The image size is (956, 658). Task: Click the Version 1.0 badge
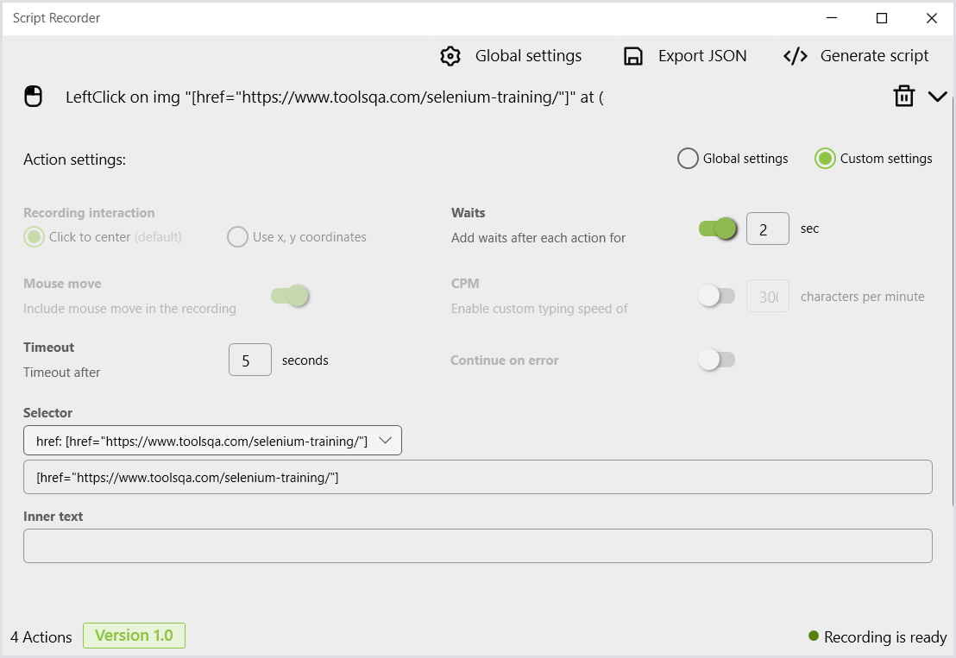(134, 636)
